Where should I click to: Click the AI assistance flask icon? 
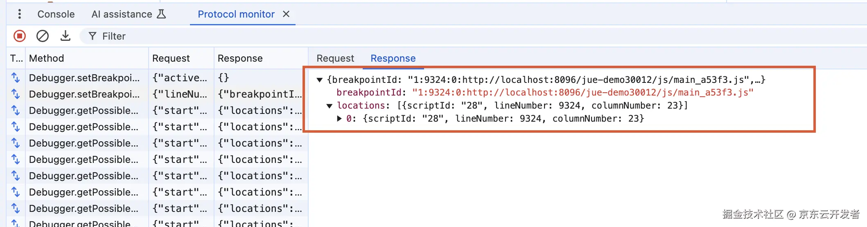(162, 14)
